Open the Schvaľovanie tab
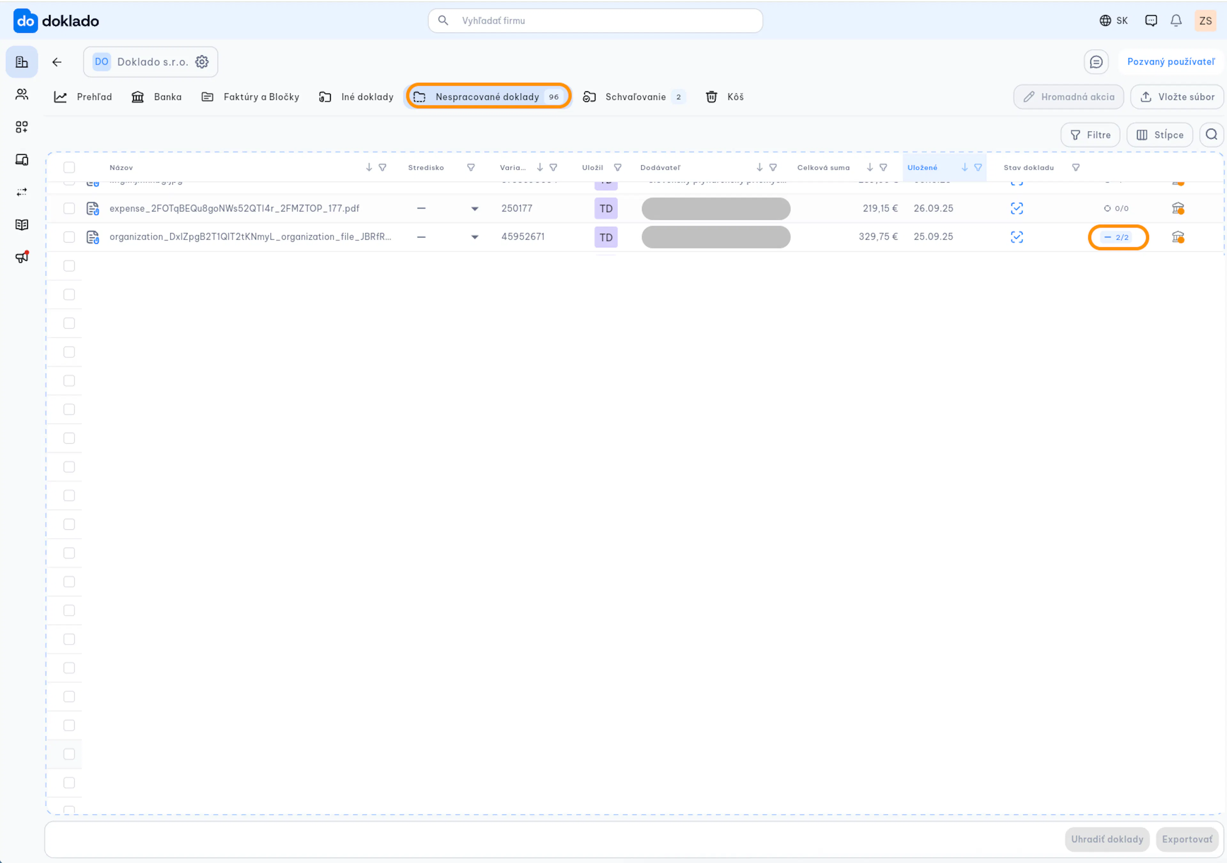Image resolution: width=1227 pixels, height=863 pixels. [x=634, y=97]
